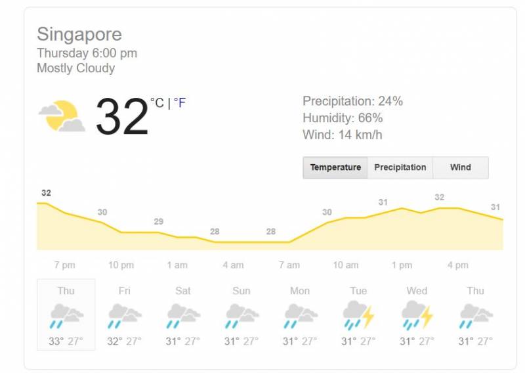
Task: Select the last Thu day forecast
Action: (475, 291)
